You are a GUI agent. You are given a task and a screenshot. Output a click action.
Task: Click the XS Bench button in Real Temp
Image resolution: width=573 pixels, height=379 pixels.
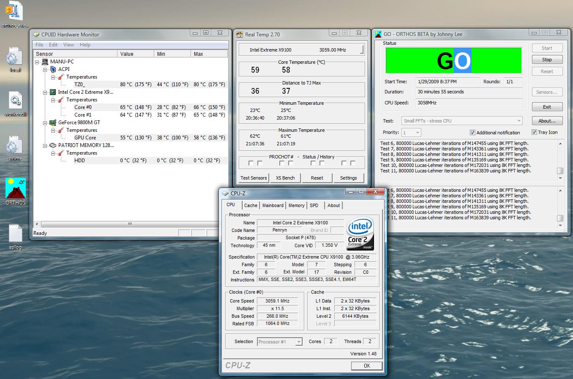coord(285,178)
